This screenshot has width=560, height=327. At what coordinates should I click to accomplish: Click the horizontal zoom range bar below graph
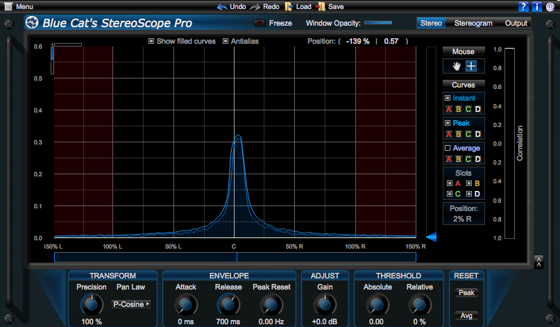235,258
